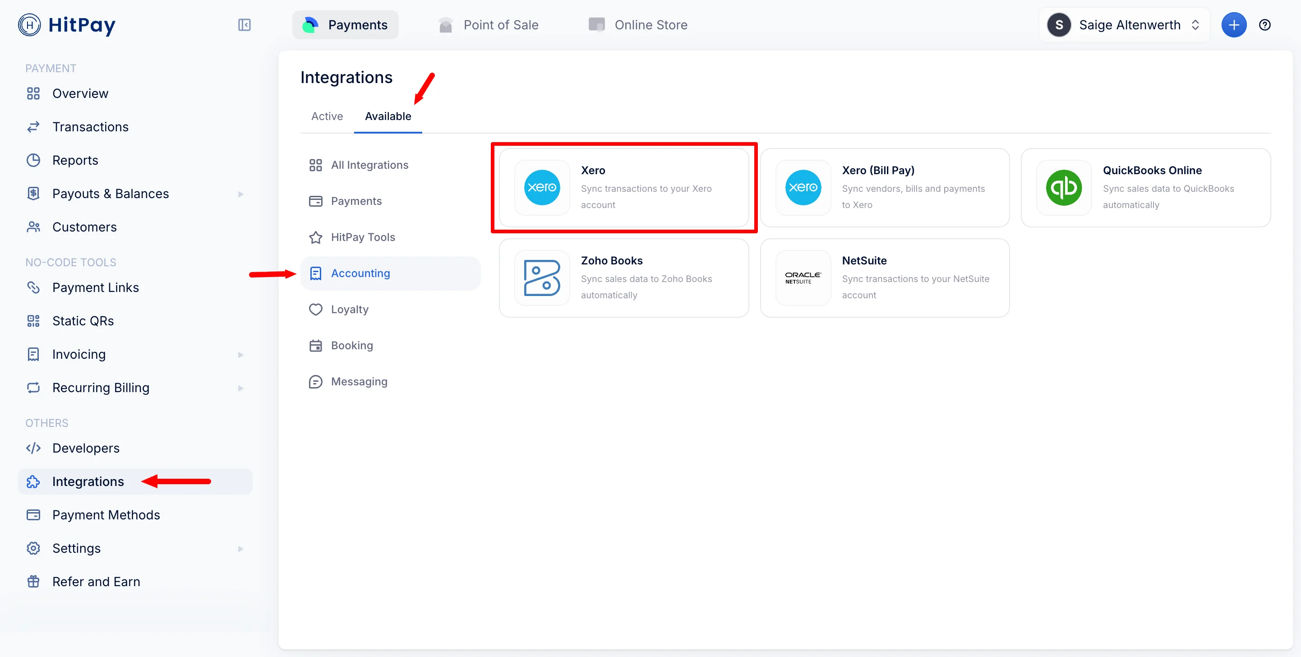Click the Payment Links chain icon
Screen dimensions: 1301x657
pos(33,287)
